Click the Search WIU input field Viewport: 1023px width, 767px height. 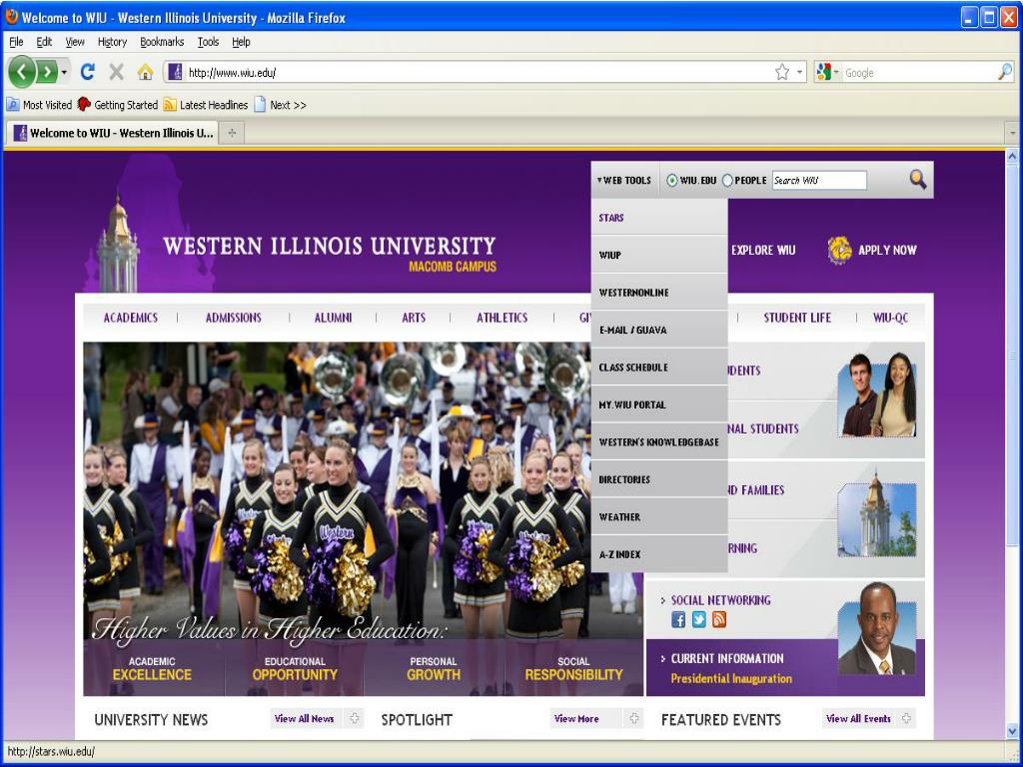(x=819, y=180)
